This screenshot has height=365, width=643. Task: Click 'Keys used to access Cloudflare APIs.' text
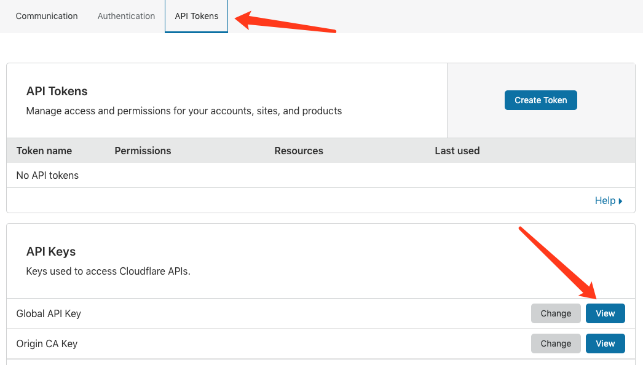[x=108, y=271]
